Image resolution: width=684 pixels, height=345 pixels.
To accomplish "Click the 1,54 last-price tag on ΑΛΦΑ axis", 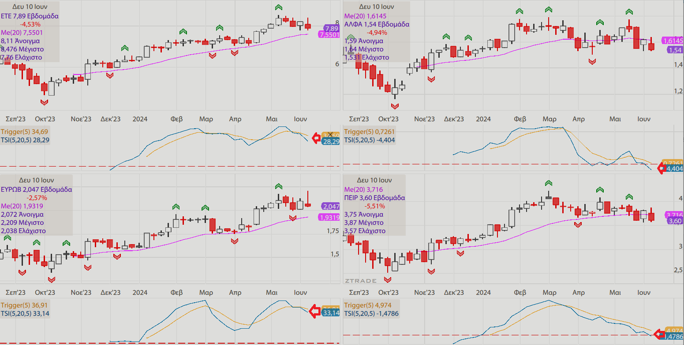I will point(675,50).
